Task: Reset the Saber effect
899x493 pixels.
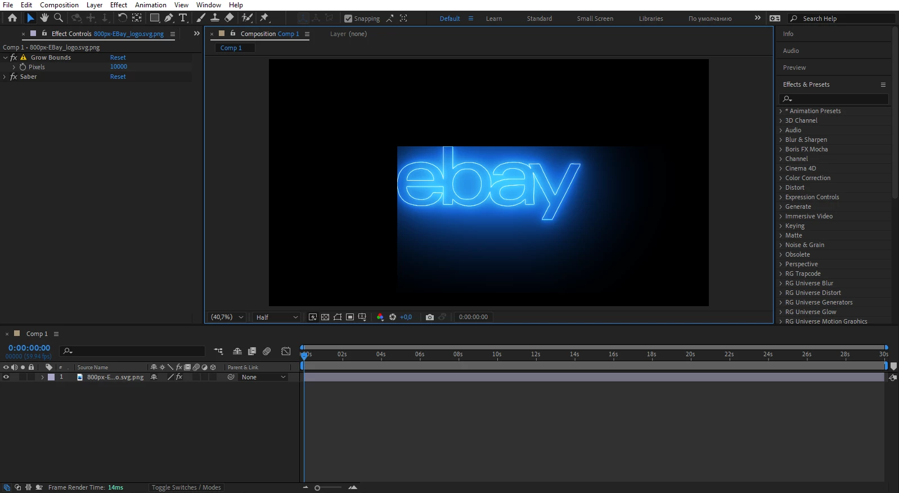Action: (118, 77)
